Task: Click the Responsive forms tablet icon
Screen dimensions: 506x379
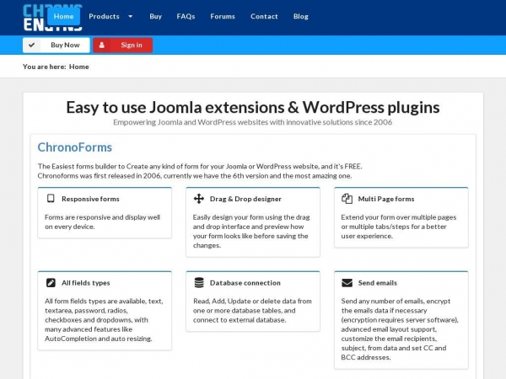Action: (x=51, y=198)
